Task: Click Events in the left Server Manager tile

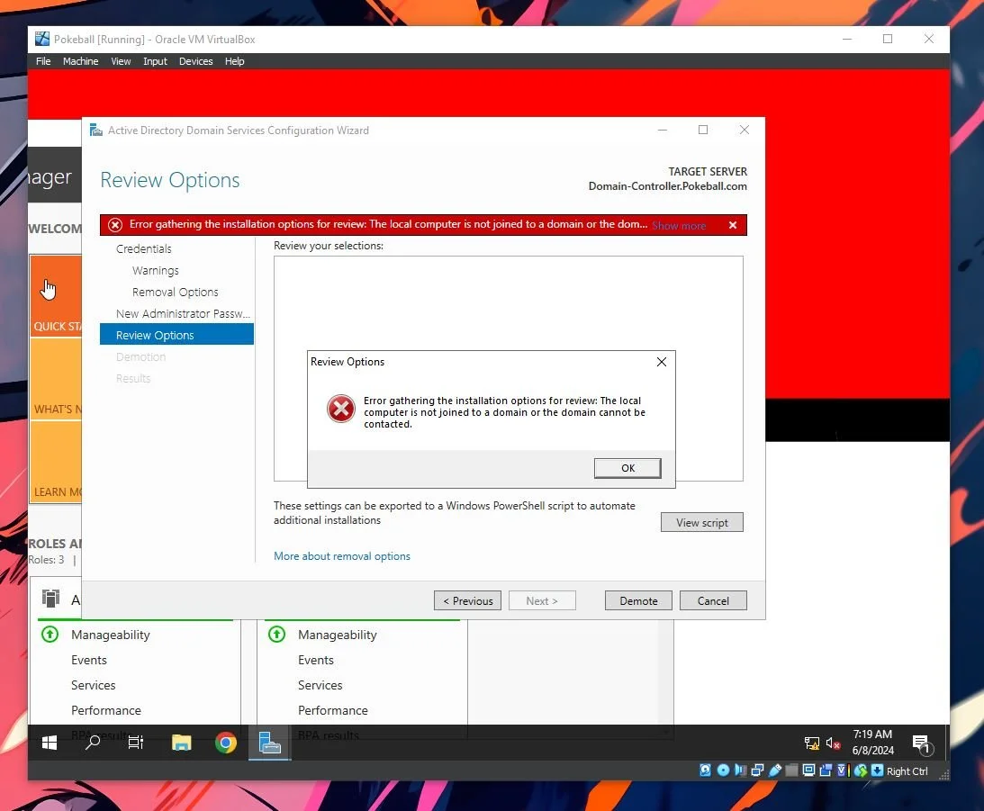Action: tap(89, 660)
